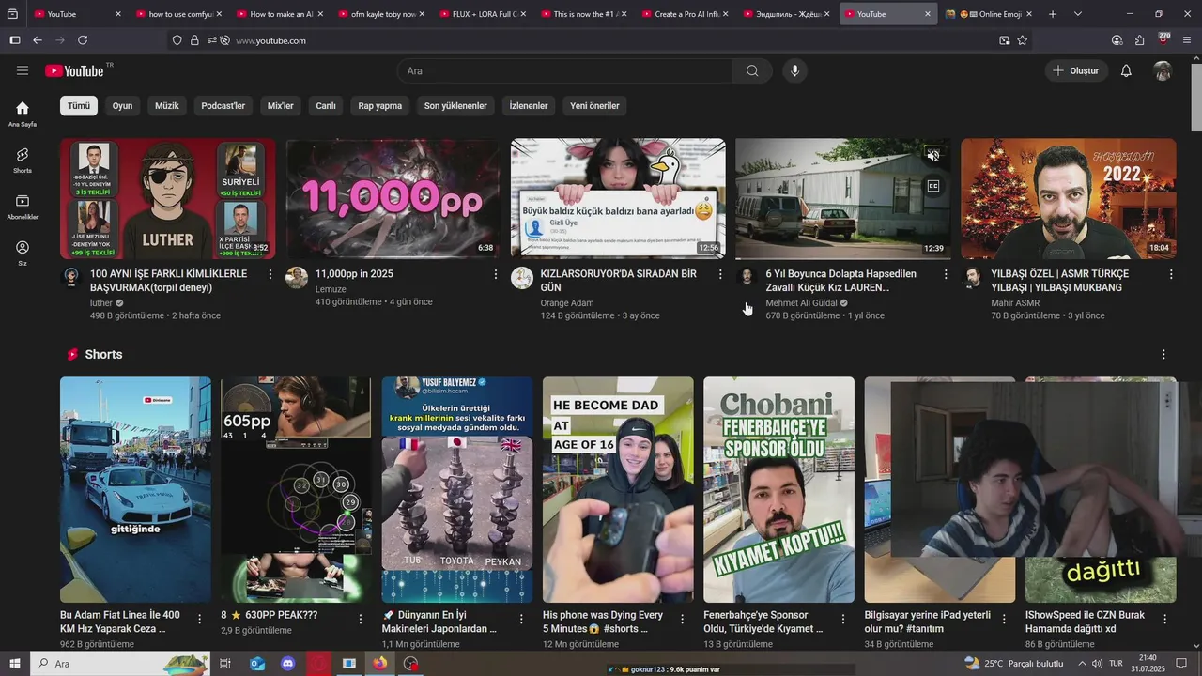The height and width of the screenshot is (676, 1202).
Task: Open Outlook from the taskbar
Action: (257, 664)
